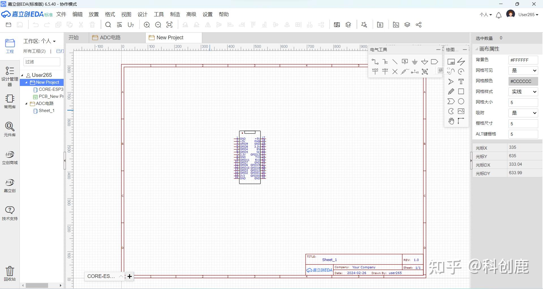The height and width of the screenshot is (289, 543).
Task: Collapse the canvas properties section
Action: click(x=477, y=49)
